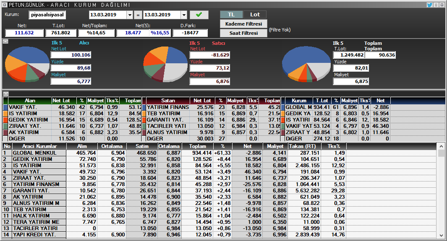Switch to the TL toggle

click(x=231, y=15)
